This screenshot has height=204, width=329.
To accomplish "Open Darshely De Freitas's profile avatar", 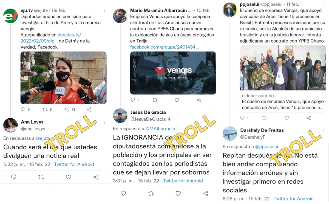I will [x=230, y=133].
